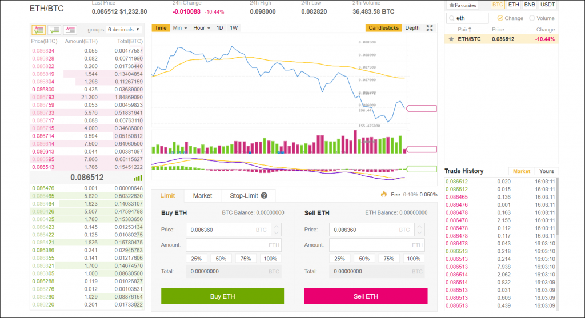This screenshot has height=318, width=585.
Task: Set buy amount to 50%
Action: (x=221, y=259)
